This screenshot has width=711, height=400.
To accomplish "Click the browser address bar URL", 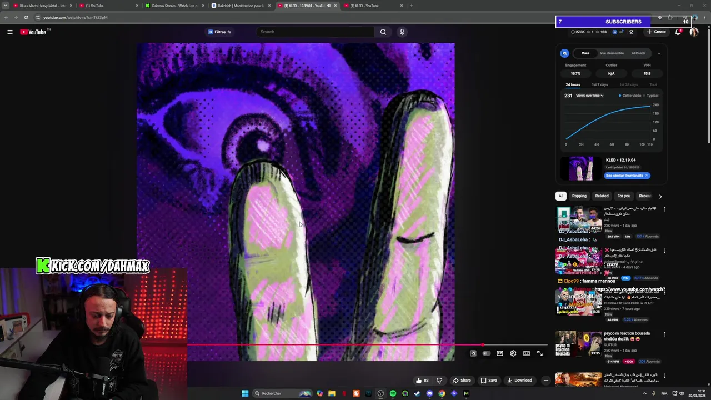I will pyautogui.click(x=76, y=17).
